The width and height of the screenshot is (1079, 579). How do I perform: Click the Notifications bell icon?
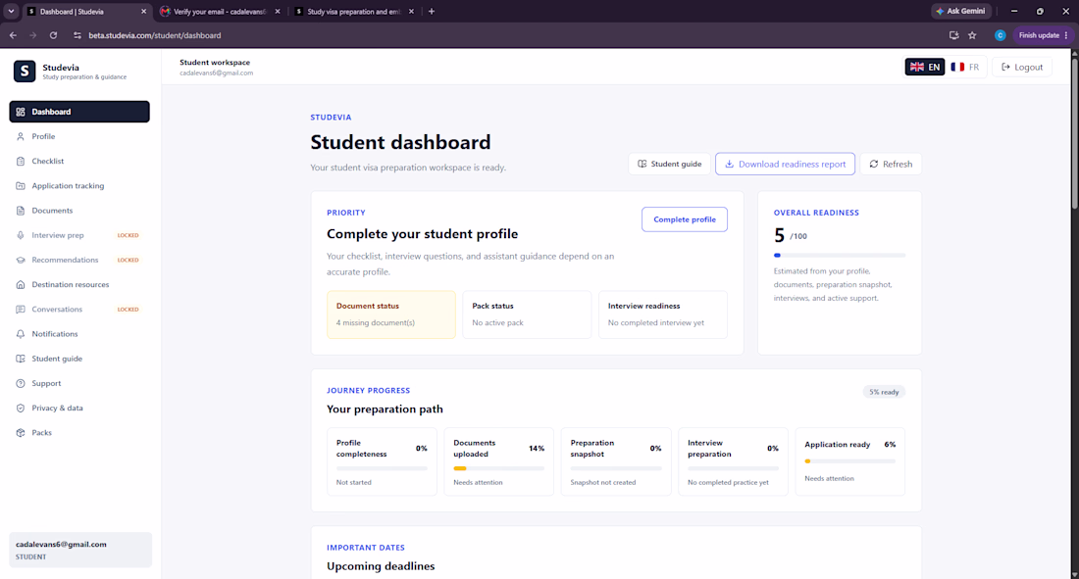[21, 334]
